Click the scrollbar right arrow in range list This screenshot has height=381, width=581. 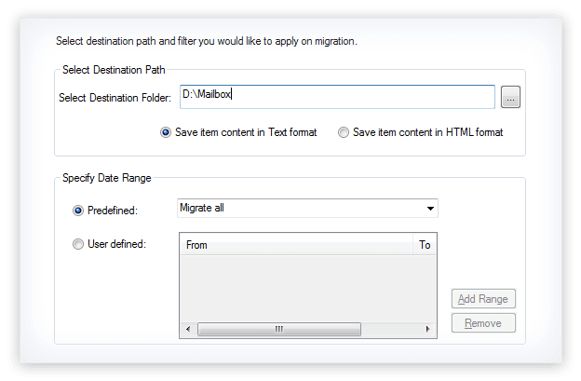tap(427, 329)
